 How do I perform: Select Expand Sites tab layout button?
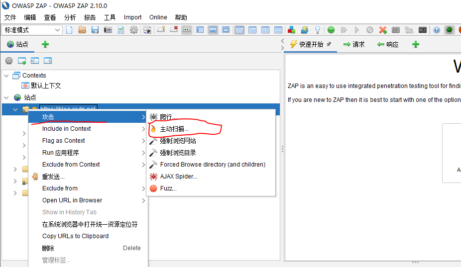[200, 30]
